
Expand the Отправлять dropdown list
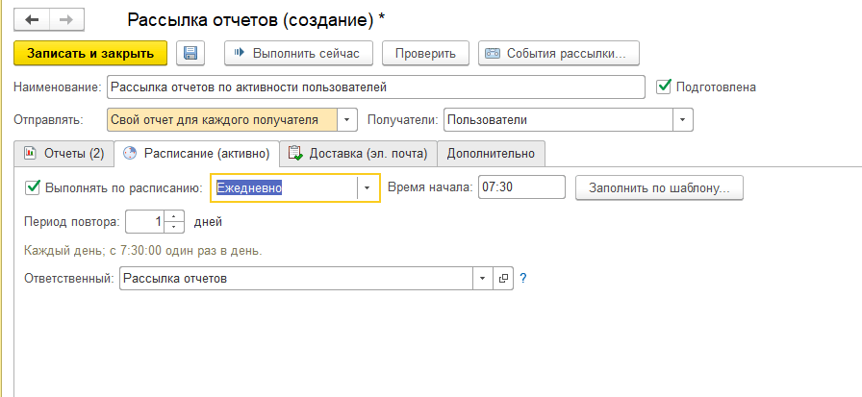(x=347, y=120)
